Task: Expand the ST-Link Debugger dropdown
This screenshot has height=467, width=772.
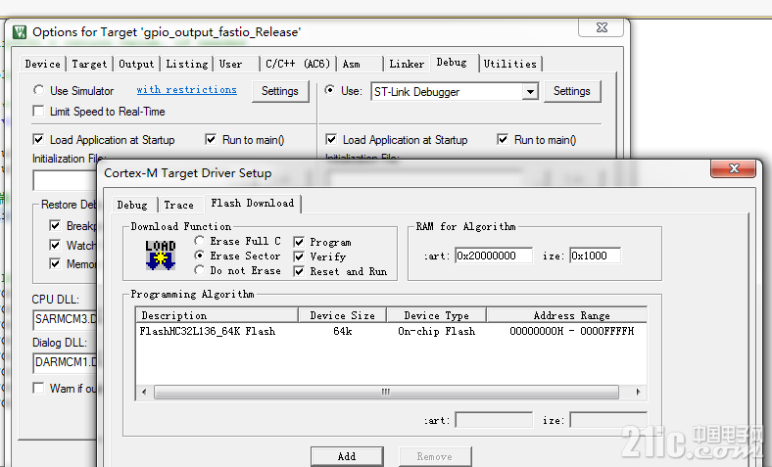Action: pos(530,91)
